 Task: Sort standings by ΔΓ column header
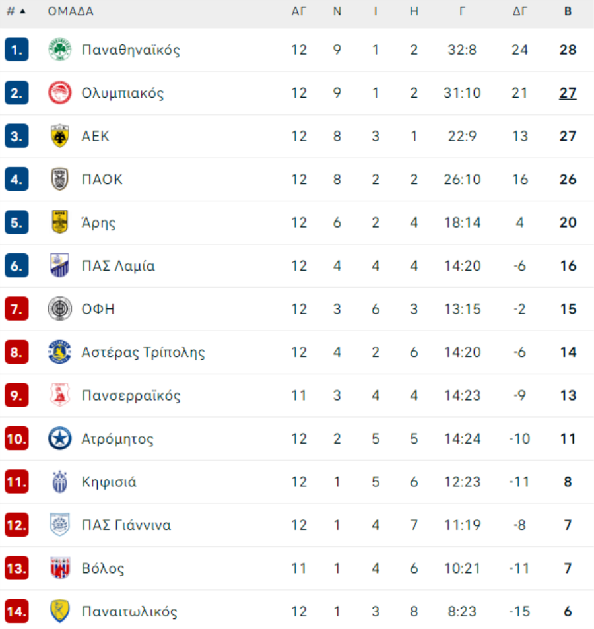pyautogui.click(x=520, y=11)
